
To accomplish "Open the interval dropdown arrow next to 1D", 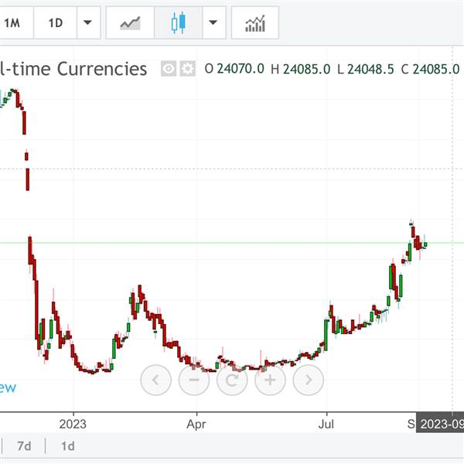I will pyautogui.click(x=88, y=22).
